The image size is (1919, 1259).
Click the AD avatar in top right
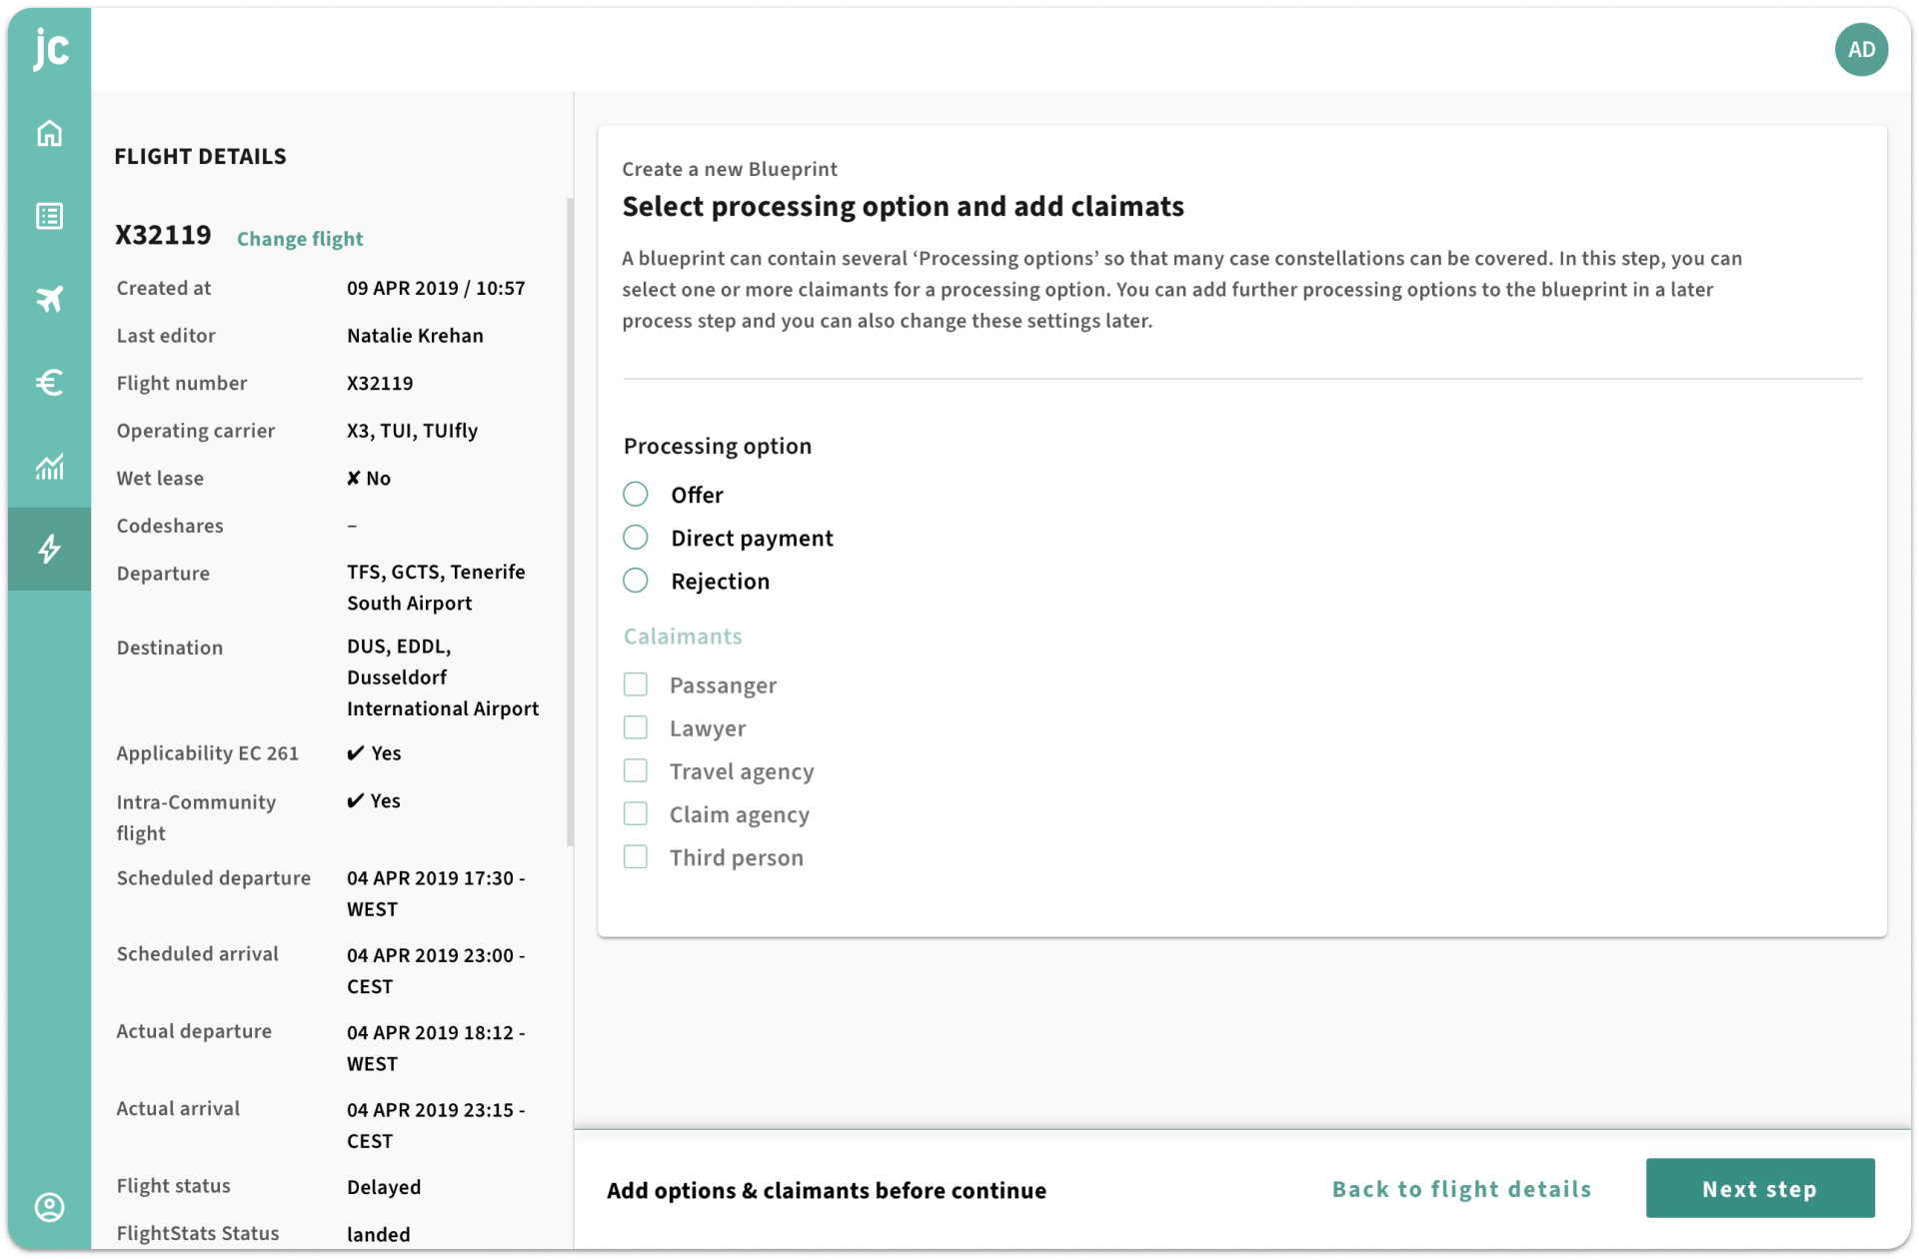pos(1861,50)
